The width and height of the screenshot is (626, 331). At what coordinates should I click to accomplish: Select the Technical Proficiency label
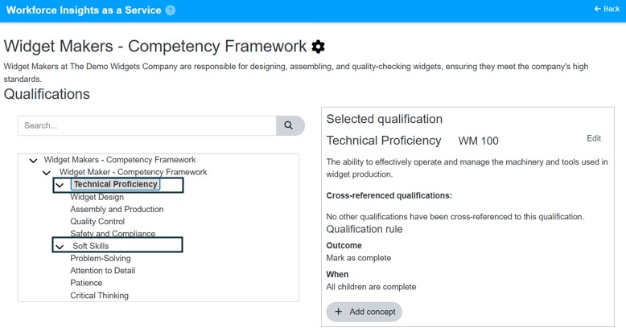pyautogui.click(x=115, y=184)
